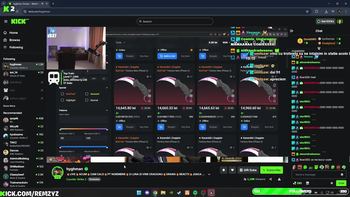Click cart icon for 14,645.80 lei Karambit
The image size is (350, 197).
point(119,127)
